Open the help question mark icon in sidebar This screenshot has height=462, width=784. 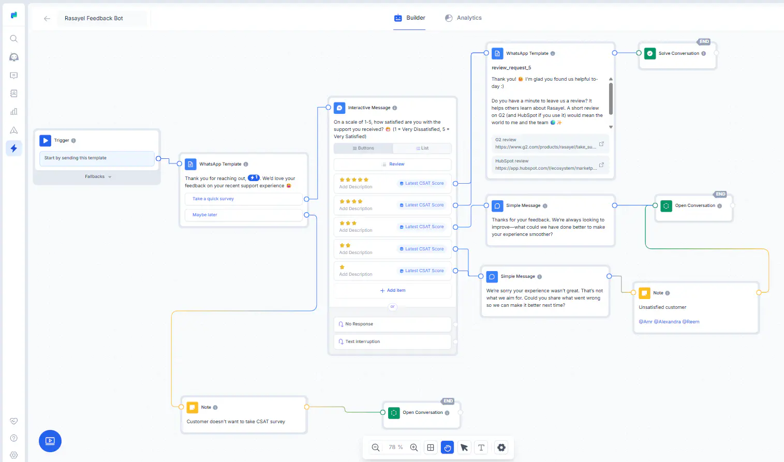click(14, 438)
